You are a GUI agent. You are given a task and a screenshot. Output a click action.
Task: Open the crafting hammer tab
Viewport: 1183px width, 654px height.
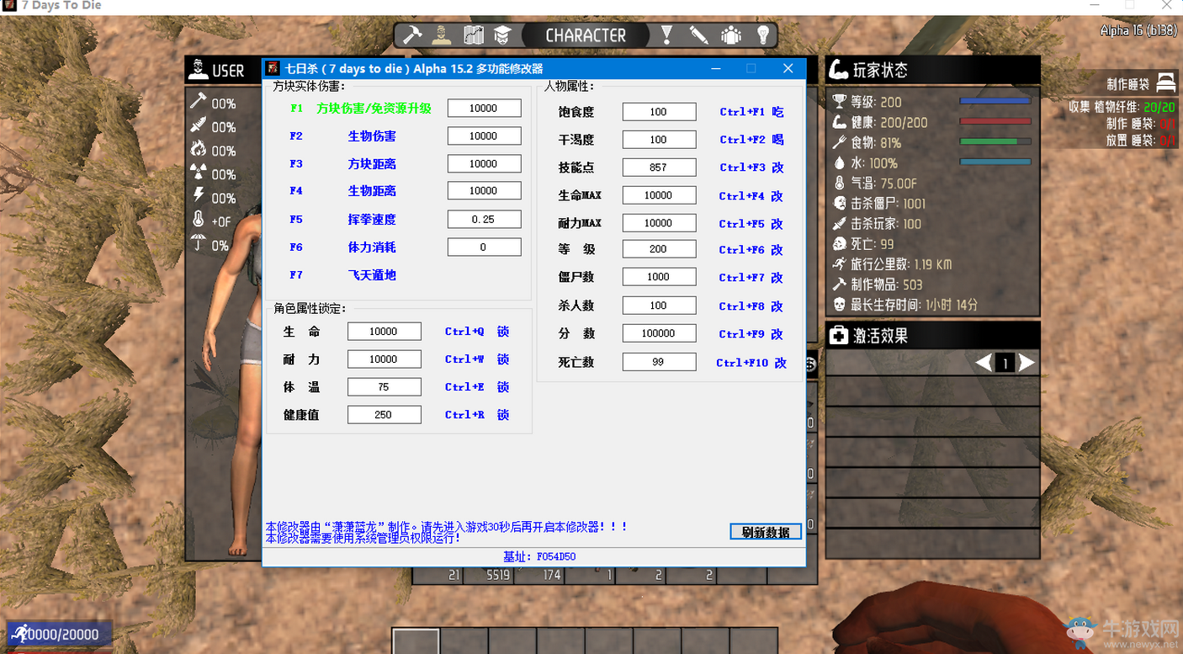[x=411, y=35]
